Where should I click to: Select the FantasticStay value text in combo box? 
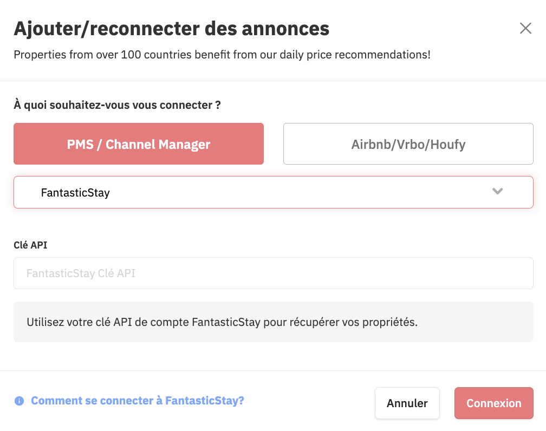click(75, 193)
